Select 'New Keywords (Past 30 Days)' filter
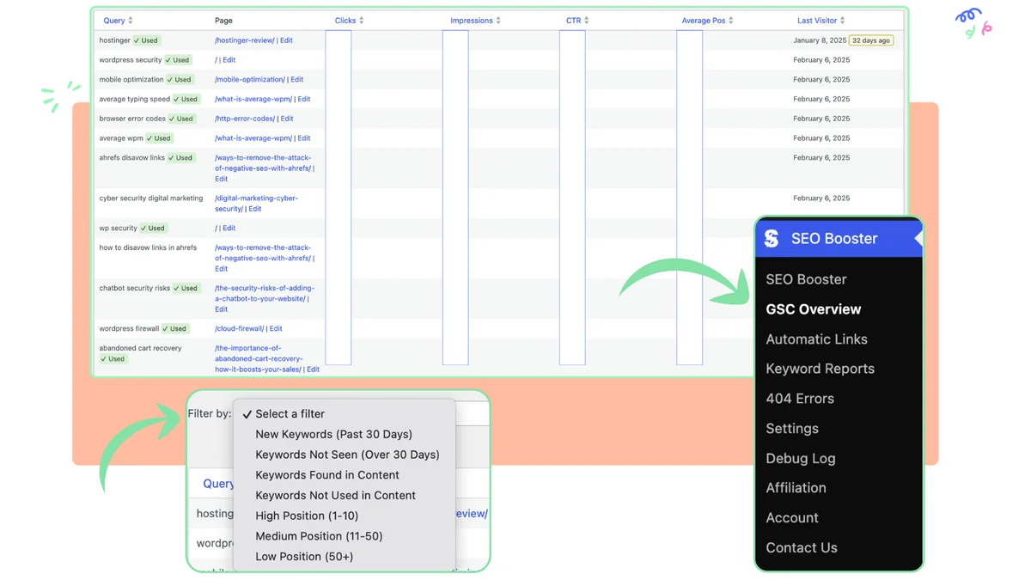This screenshot has width=1031, height=580. click(333, 434)
